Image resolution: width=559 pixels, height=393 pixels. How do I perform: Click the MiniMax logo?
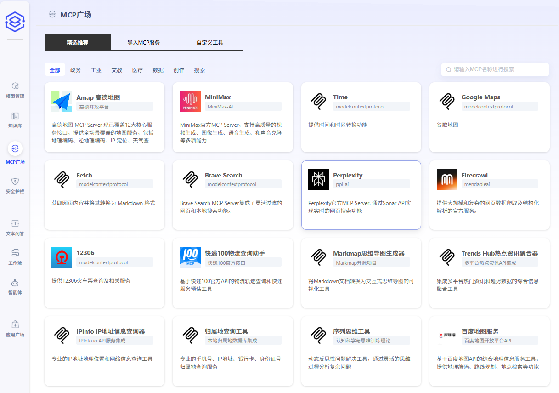pyautogui.click(x=190, y=101)
